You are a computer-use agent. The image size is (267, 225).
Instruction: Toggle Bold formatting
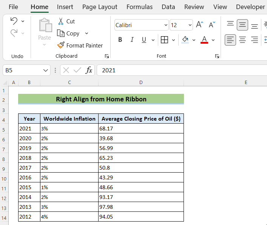(120, 40)
